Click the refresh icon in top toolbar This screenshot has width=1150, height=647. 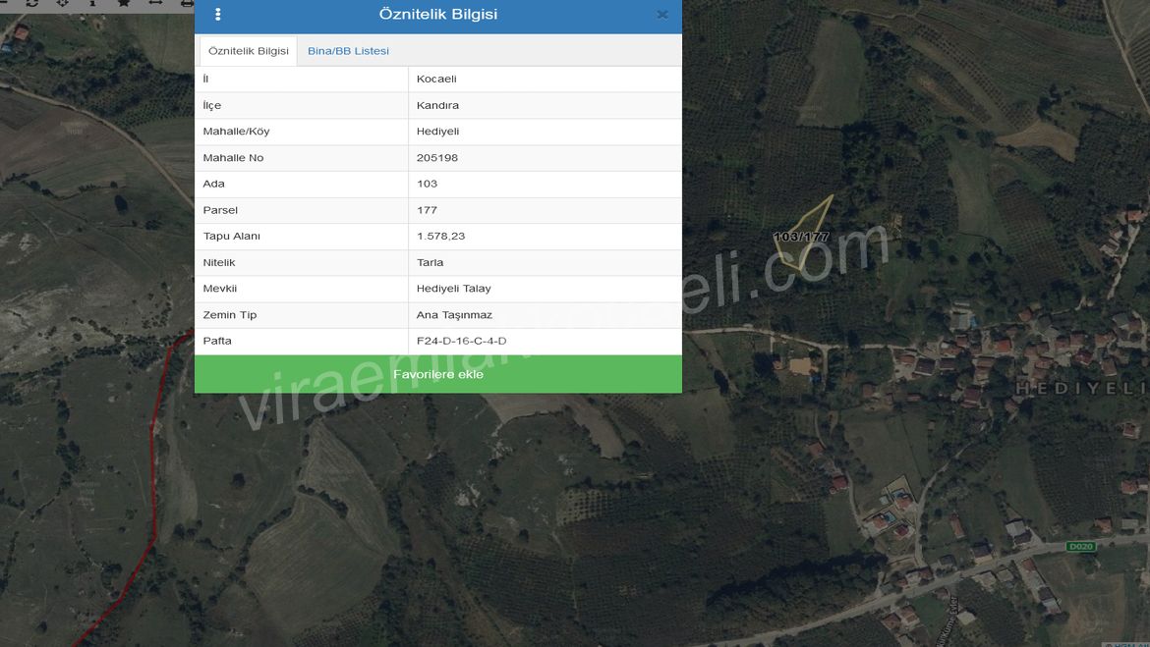tap(31, 3)
